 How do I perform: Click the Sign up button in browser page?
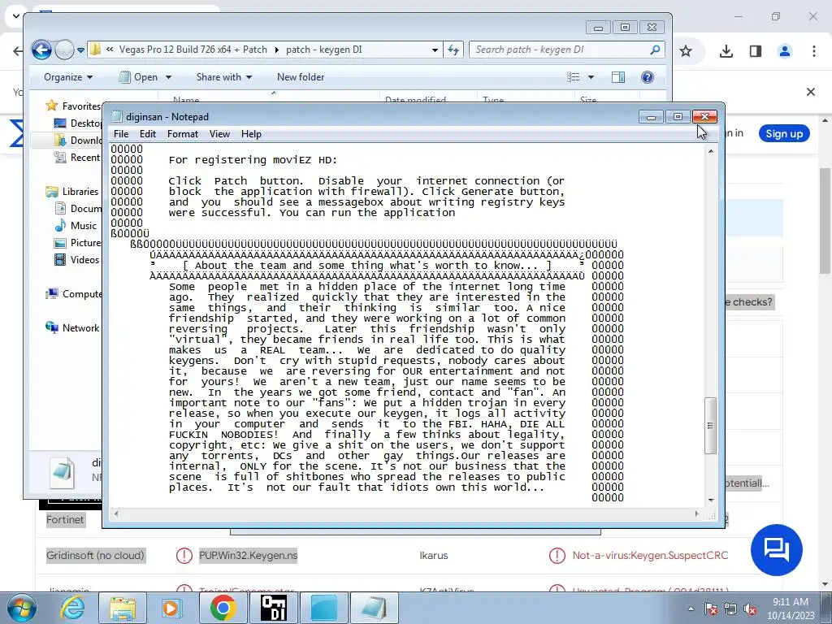point(784,134)
